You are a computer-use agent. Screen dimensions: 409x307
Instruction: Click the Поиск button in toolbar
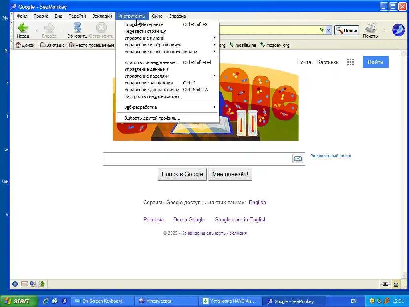click(x=347, y=30)
